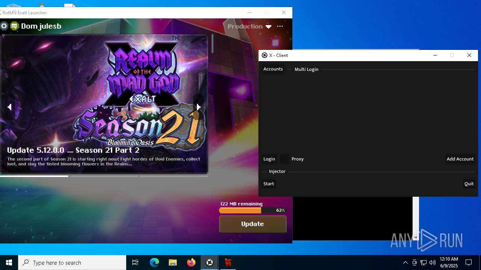Click the launcher news scrollbar thumb
This screenshot has width=481, height=270.
click(212, 43)
